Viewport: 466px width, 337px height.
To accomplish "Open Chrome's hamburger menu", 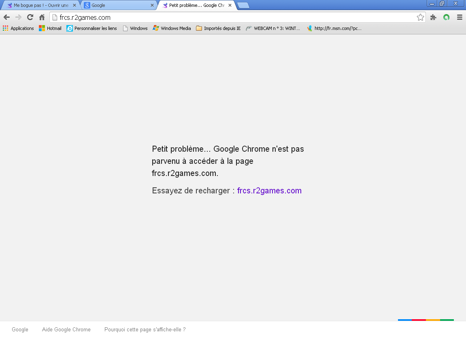I will click(460, 17).
